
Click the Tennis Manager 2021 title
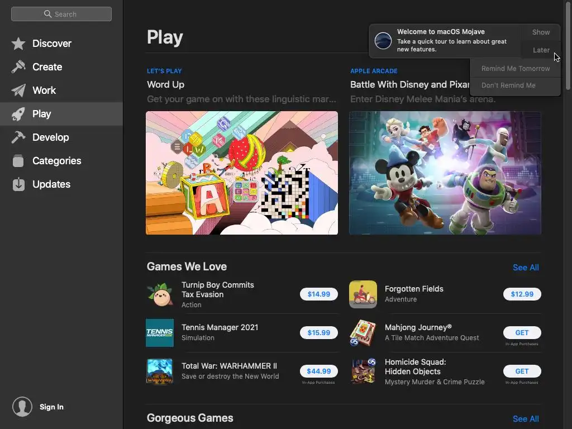[220, 327]
